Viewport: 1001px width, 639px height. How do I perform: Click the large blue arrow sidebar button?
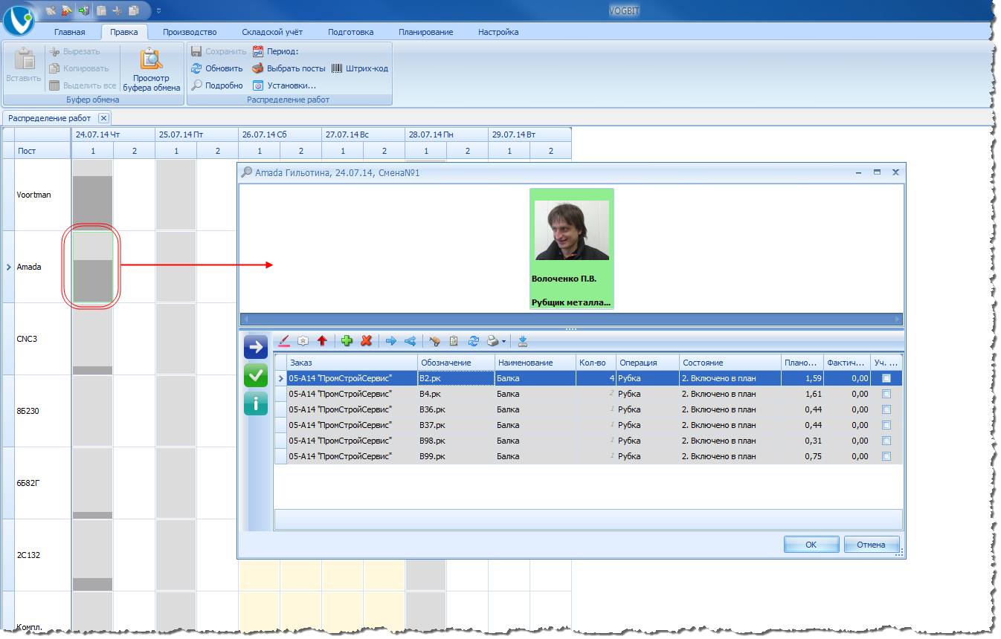(x=256, y=347)
